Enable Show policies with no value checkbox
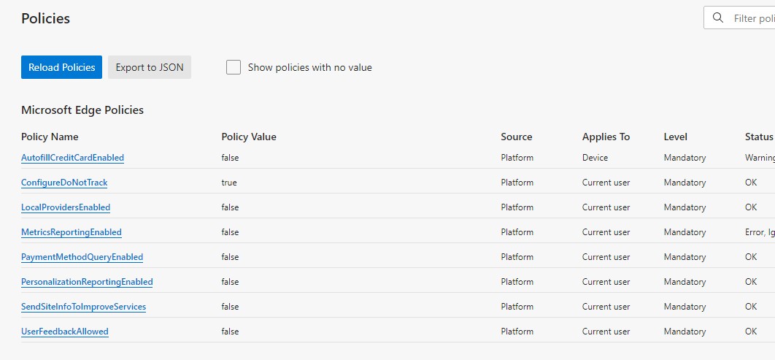Screen dimensions: 775x360 click(x=234, y=67)
